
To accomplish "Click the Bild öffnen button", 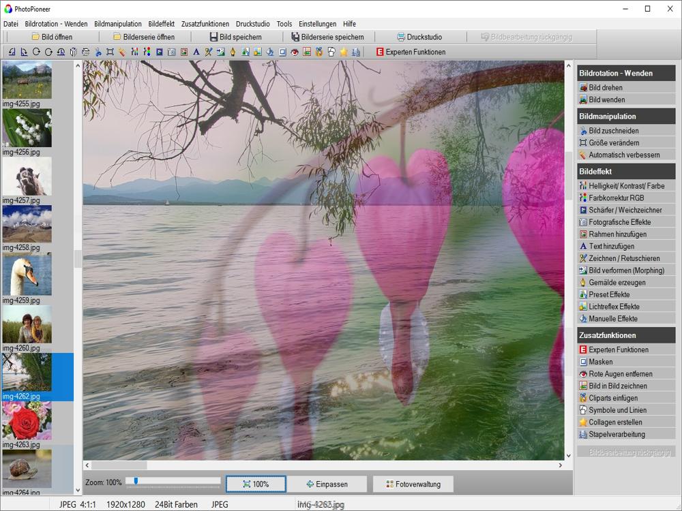I will click(52, 37).
